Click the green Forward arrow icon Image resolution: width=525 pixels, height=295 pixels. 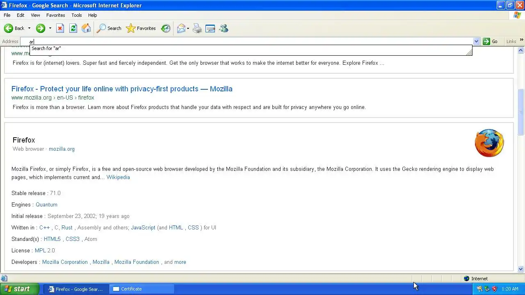tap(40, 28)
